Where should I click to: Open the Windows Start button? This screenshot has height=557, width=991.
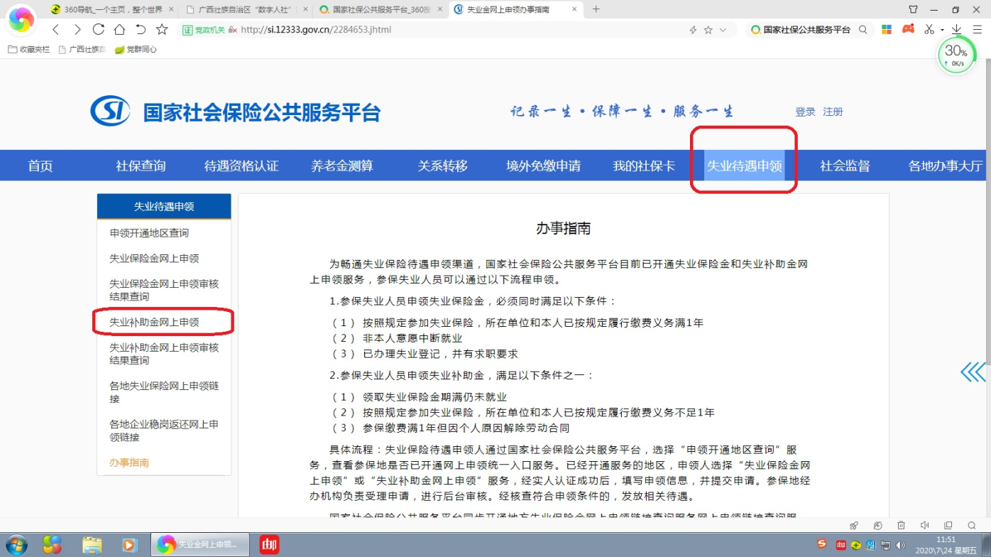pos(16,545)
